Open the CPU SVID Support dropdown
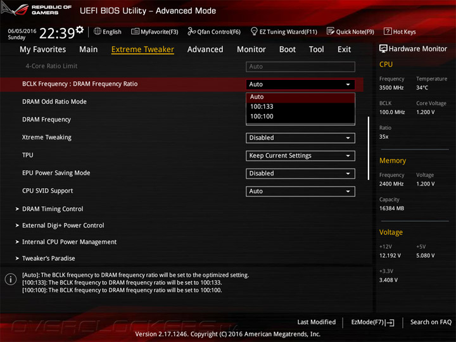Image resolution: width=456 pixels, height=342 pixels. point(300,191)
